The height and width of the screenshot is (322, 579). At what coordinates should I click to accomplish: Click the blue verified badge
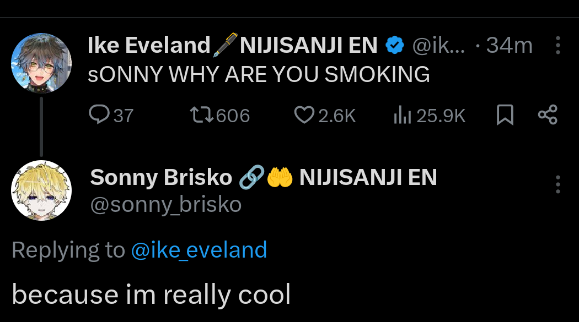pos(394,46)
